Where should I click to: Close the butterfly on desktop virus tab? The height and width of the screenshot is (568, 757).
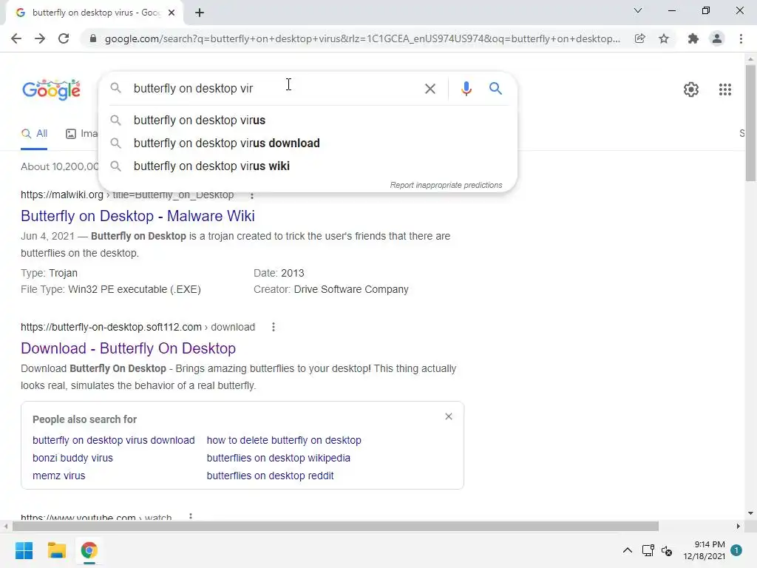click(172, 13)
